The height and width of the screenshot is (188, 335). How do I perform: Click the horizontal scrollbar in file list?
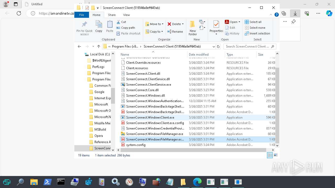coord(193,150)
